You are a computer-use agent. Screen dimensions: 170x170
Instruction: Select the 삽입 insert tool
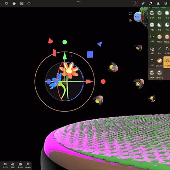tap(152, 51)
